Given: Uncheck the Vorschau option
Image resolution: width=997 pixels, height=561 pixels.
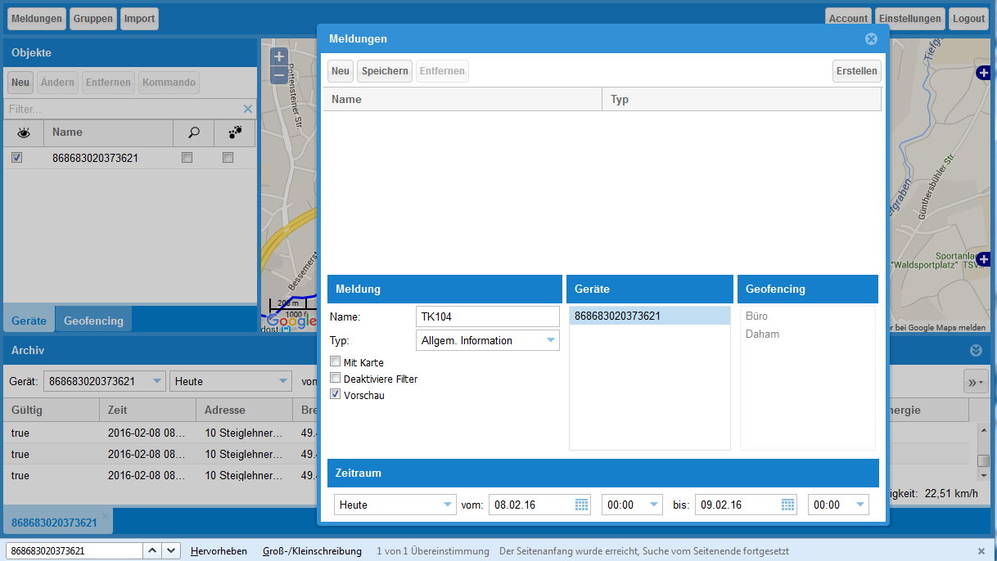Looking at the screenshot, I should pyautogui.click(x=335, y=395).
